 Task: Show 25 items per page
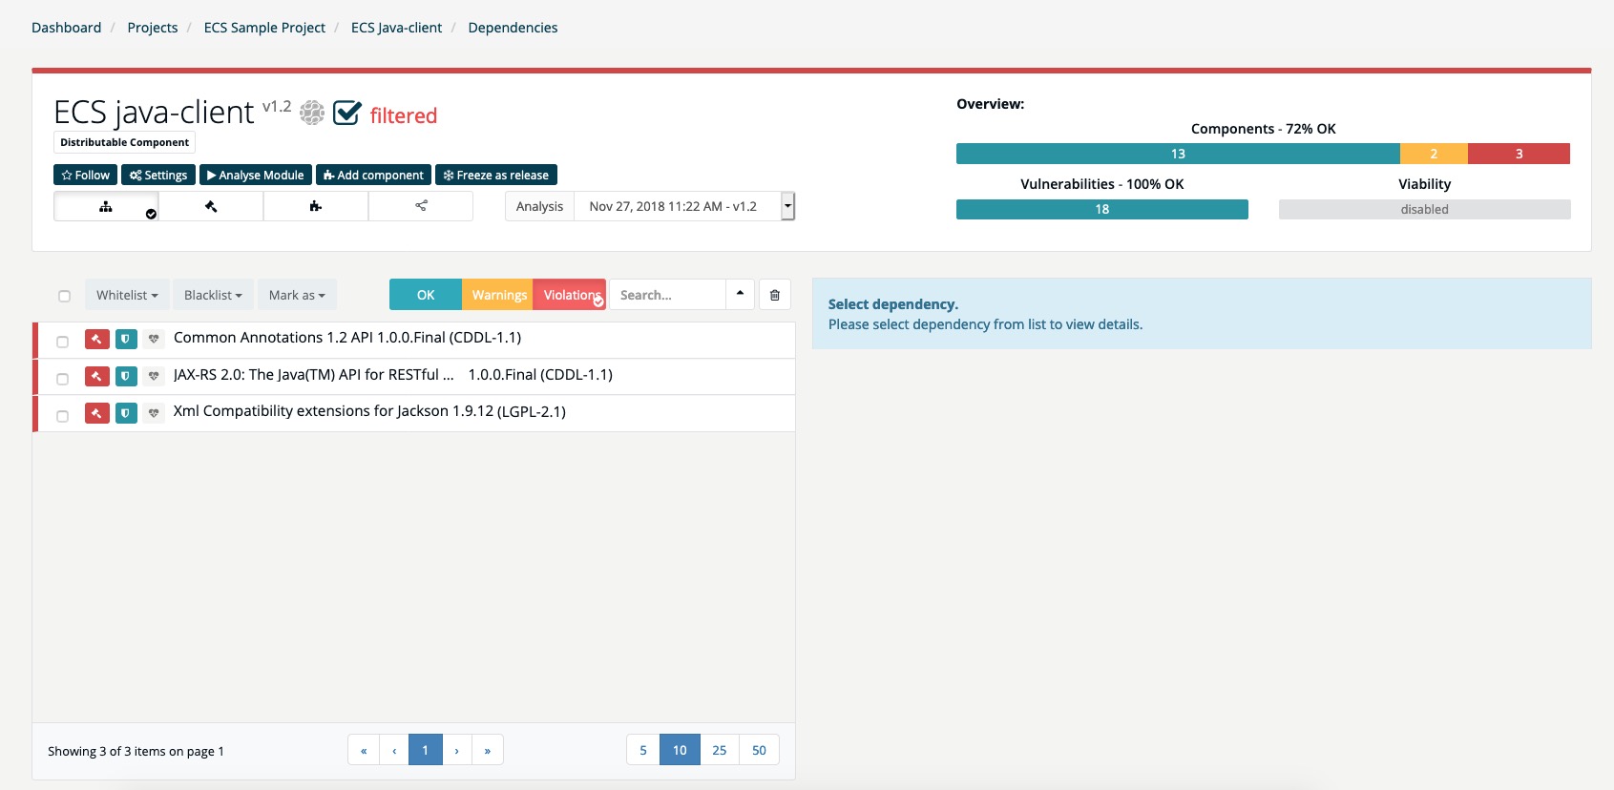(720, 750)
